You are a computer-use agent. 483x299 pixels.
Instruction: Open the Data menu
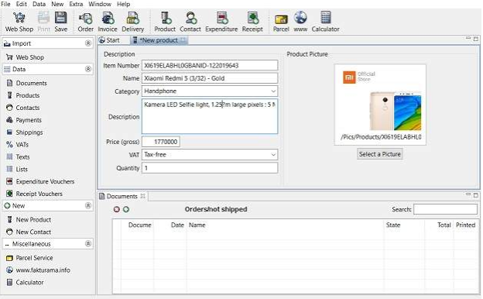[39, 4]
